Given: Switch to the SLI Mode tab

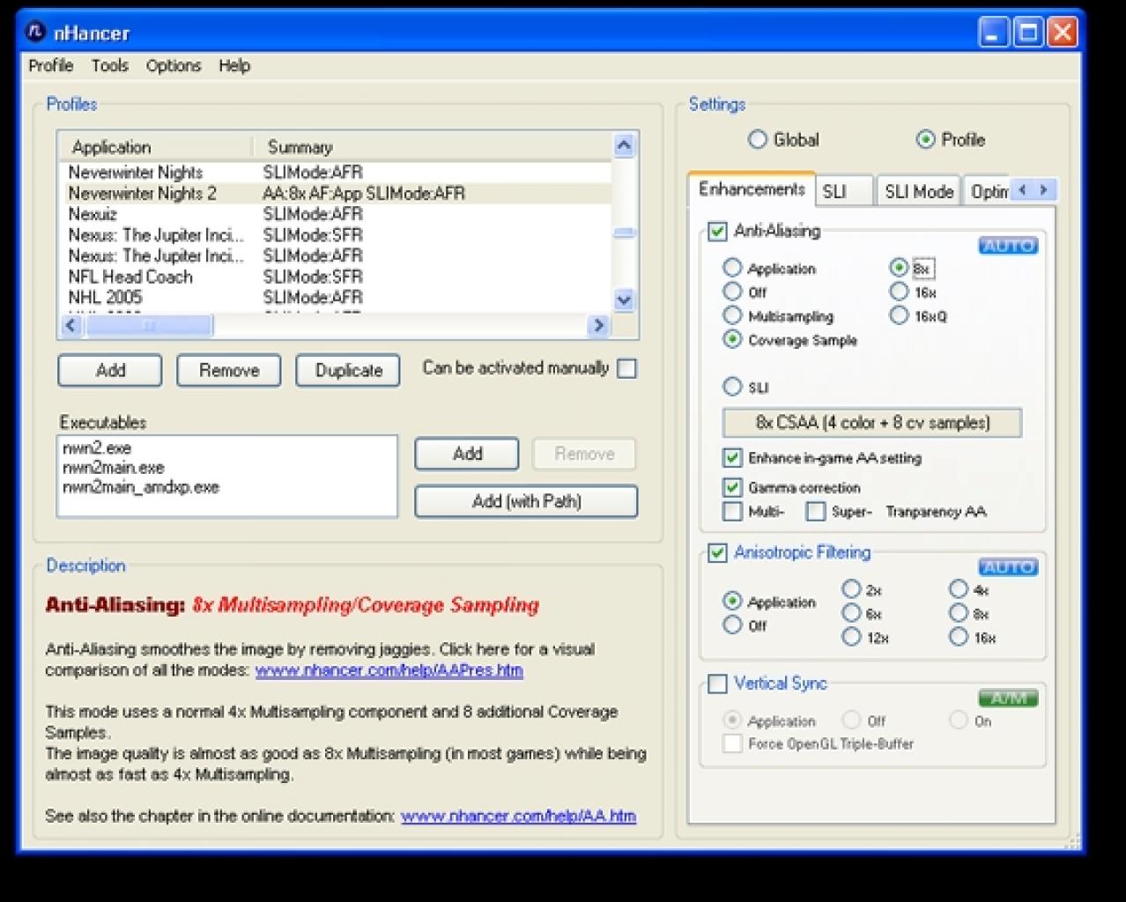Looking at the screenshot, I should coord(919,191).
